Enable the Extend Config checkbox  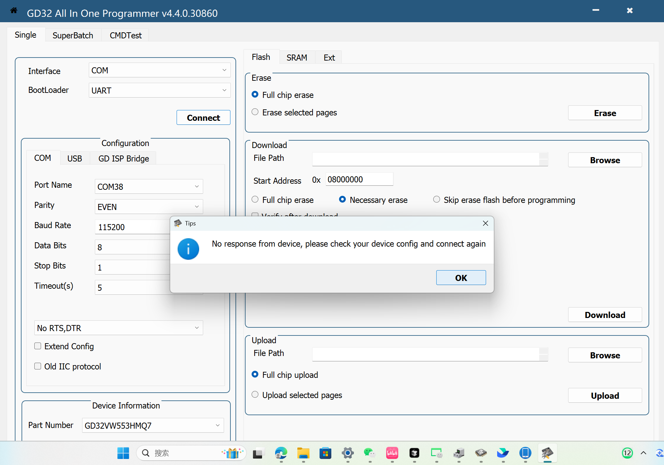(38, 346)
